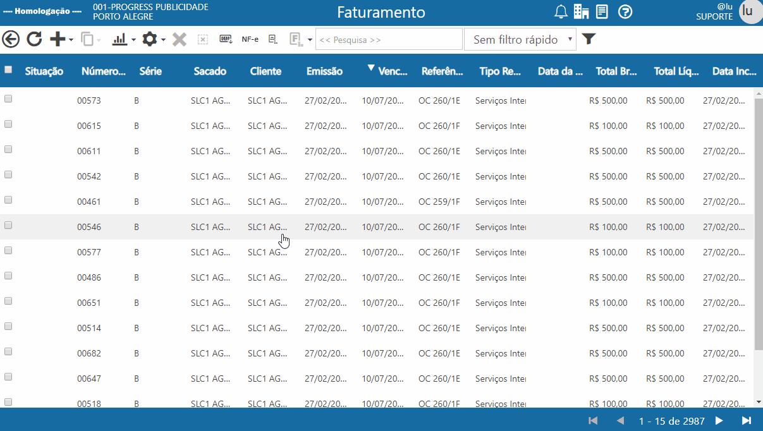Sort by the Total Br... column header
The height and width of the screenshot is (431, 763).
coord(616,71)
